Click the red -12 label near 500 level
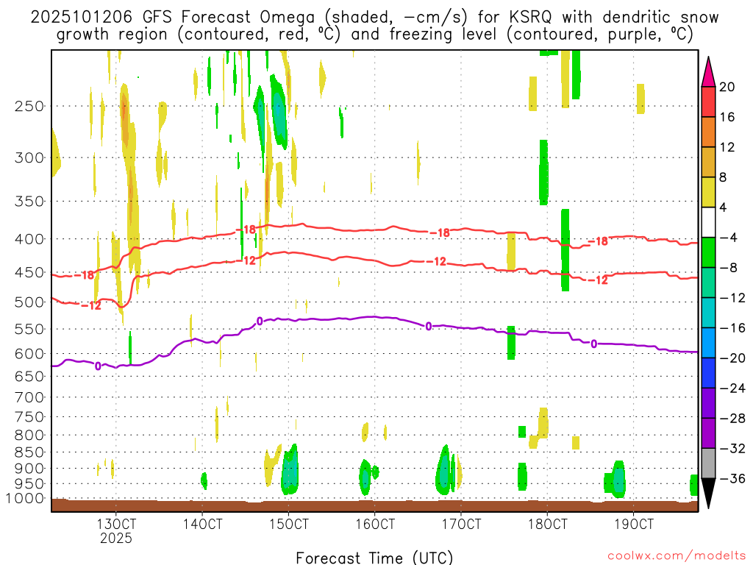 (91, 305)
